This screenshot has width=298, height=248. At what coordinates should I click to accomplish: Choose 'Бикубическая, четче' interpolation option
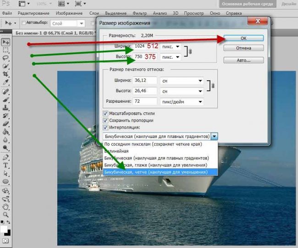point(155,171)
